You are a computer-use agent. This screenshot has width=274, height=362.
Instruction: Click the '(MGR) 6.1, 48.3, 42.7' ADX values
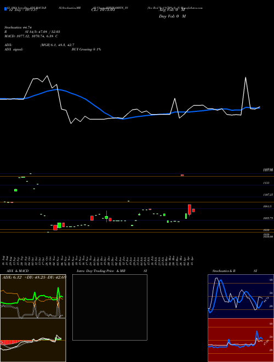click(57, 45)
